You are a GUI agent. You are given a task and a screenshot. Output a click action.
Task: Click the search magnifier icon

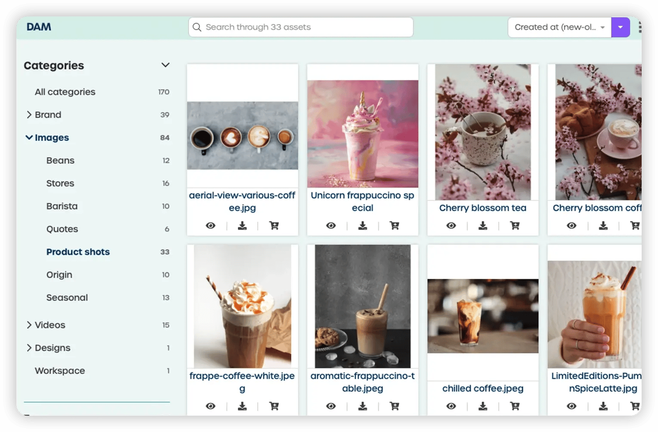[197, 27]
